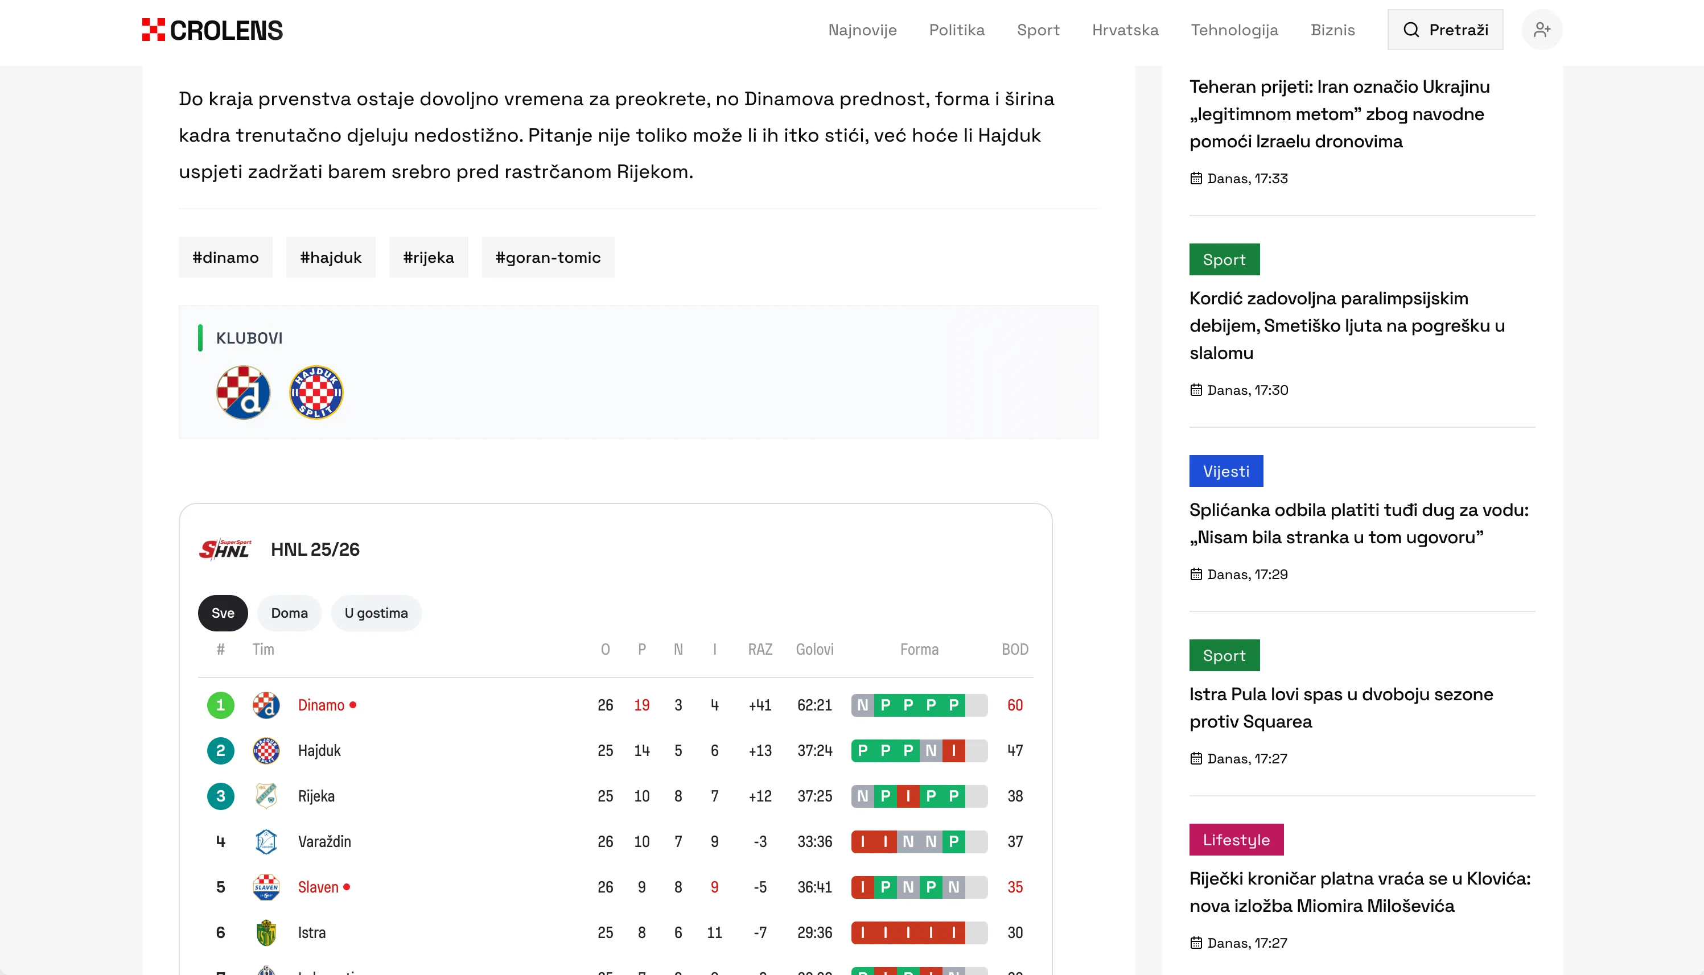Open the #goran-tomic tag link
Image resolution: width=1704 pixels, height=975 pixels.
point(548,257)
